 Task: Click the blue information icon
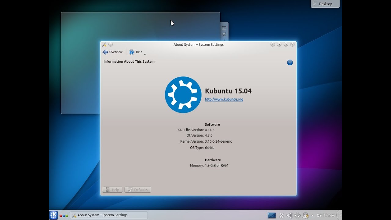click(x=290, y=63)
